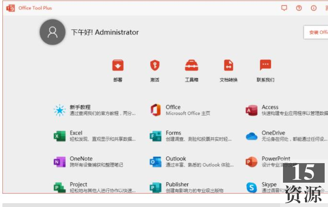This screenshot has width=328, height=207.
Task: Click the 安装 Office button
Action: 316,32
